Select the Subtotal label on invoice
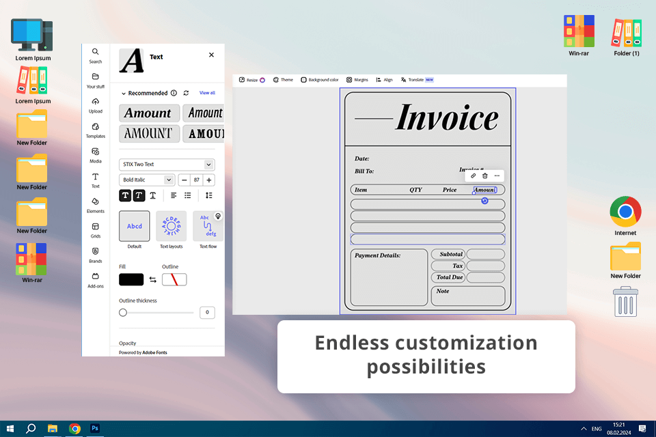656x437 pixels. point(451,254)
